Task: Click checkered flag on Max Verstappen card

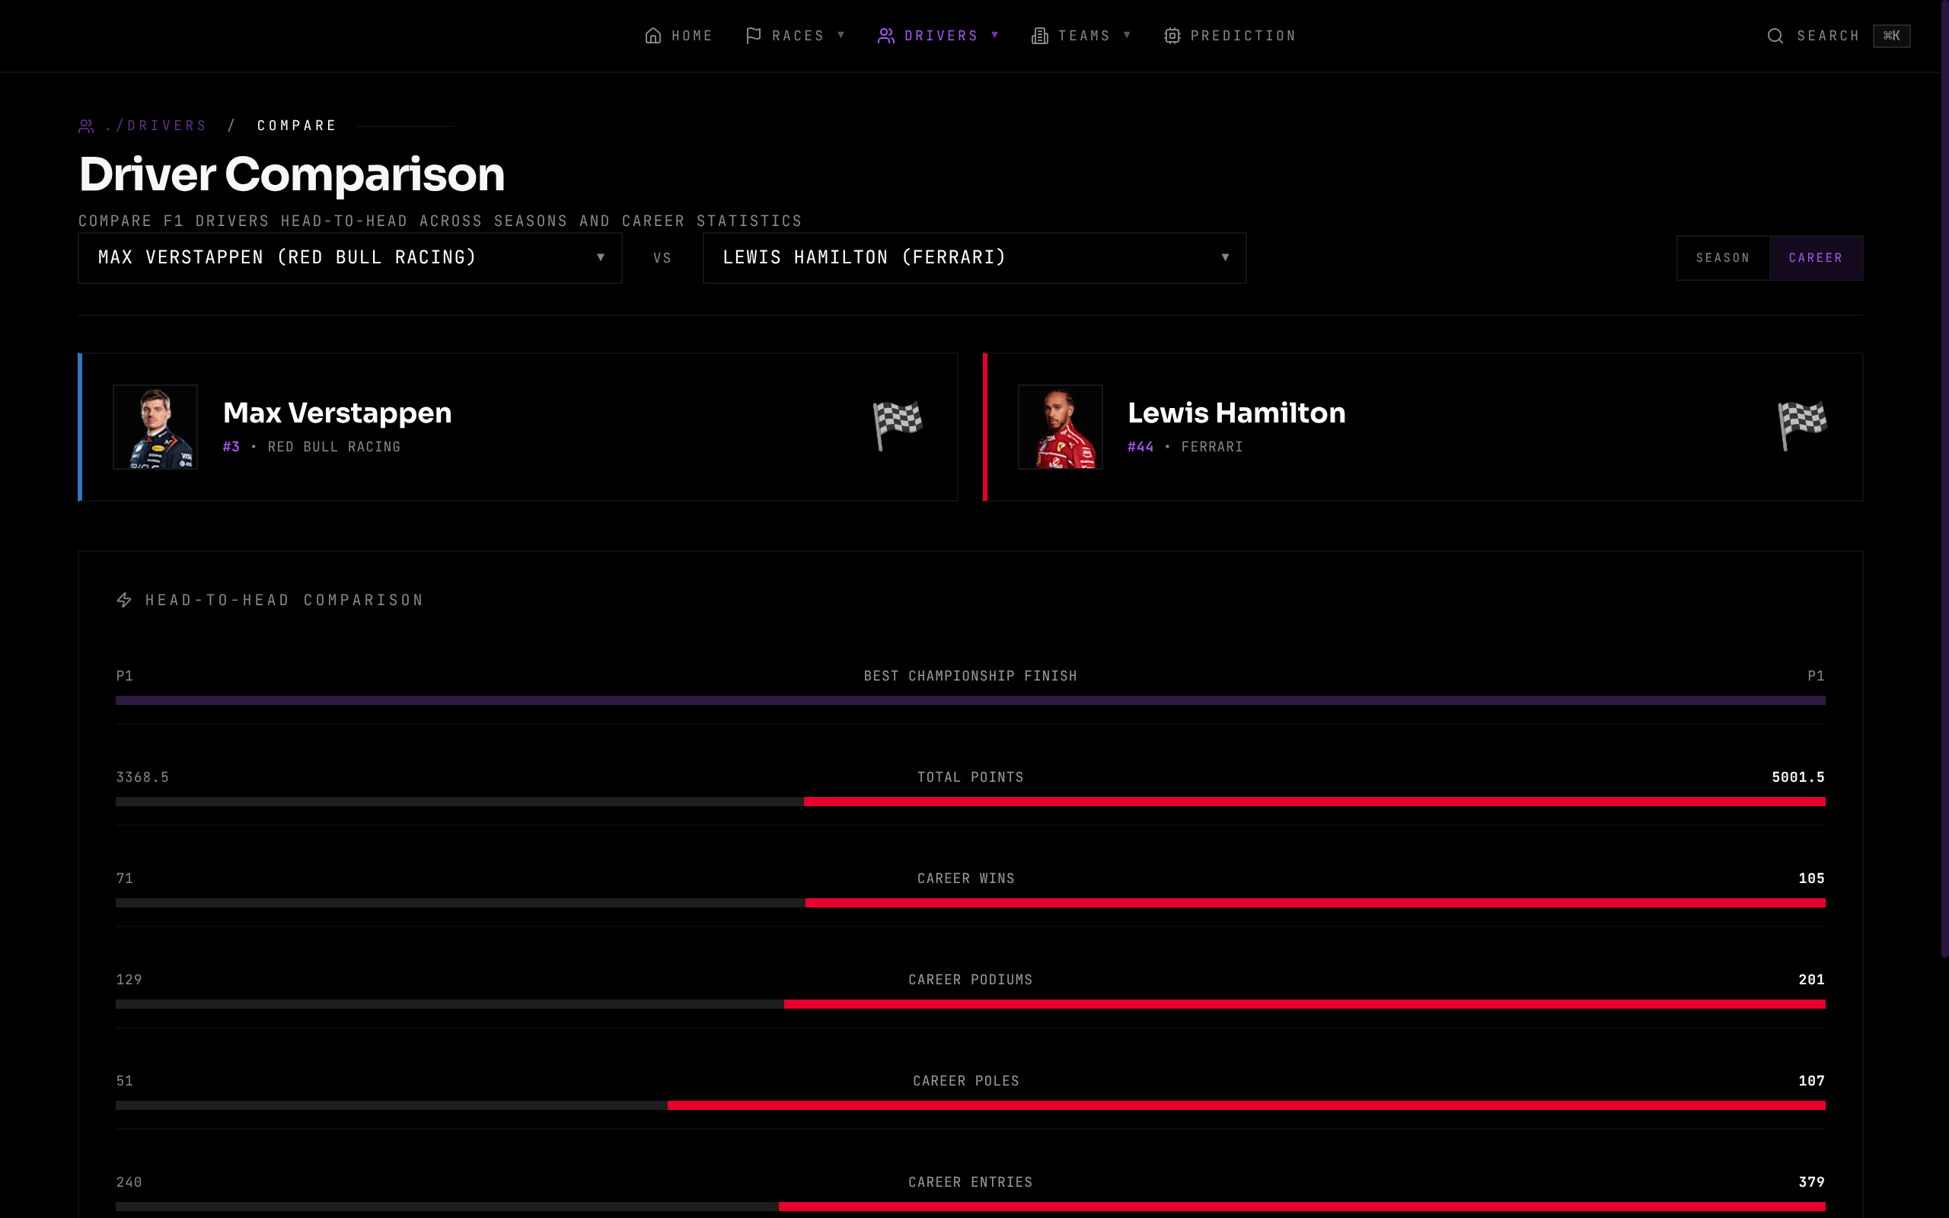Action: 897,426
